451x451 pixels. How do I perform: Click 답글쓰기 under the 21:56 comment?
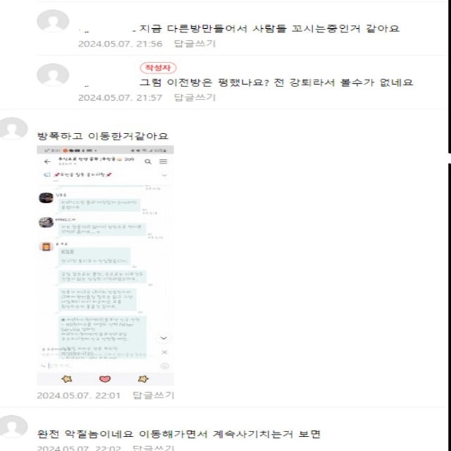tap(195, 44)
